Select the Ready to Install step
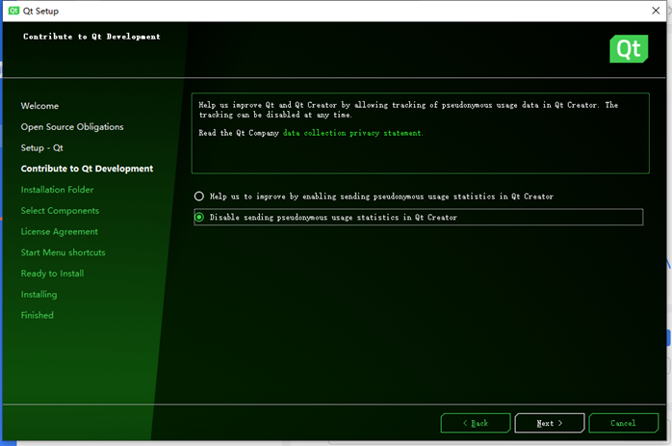 [52, 274]
